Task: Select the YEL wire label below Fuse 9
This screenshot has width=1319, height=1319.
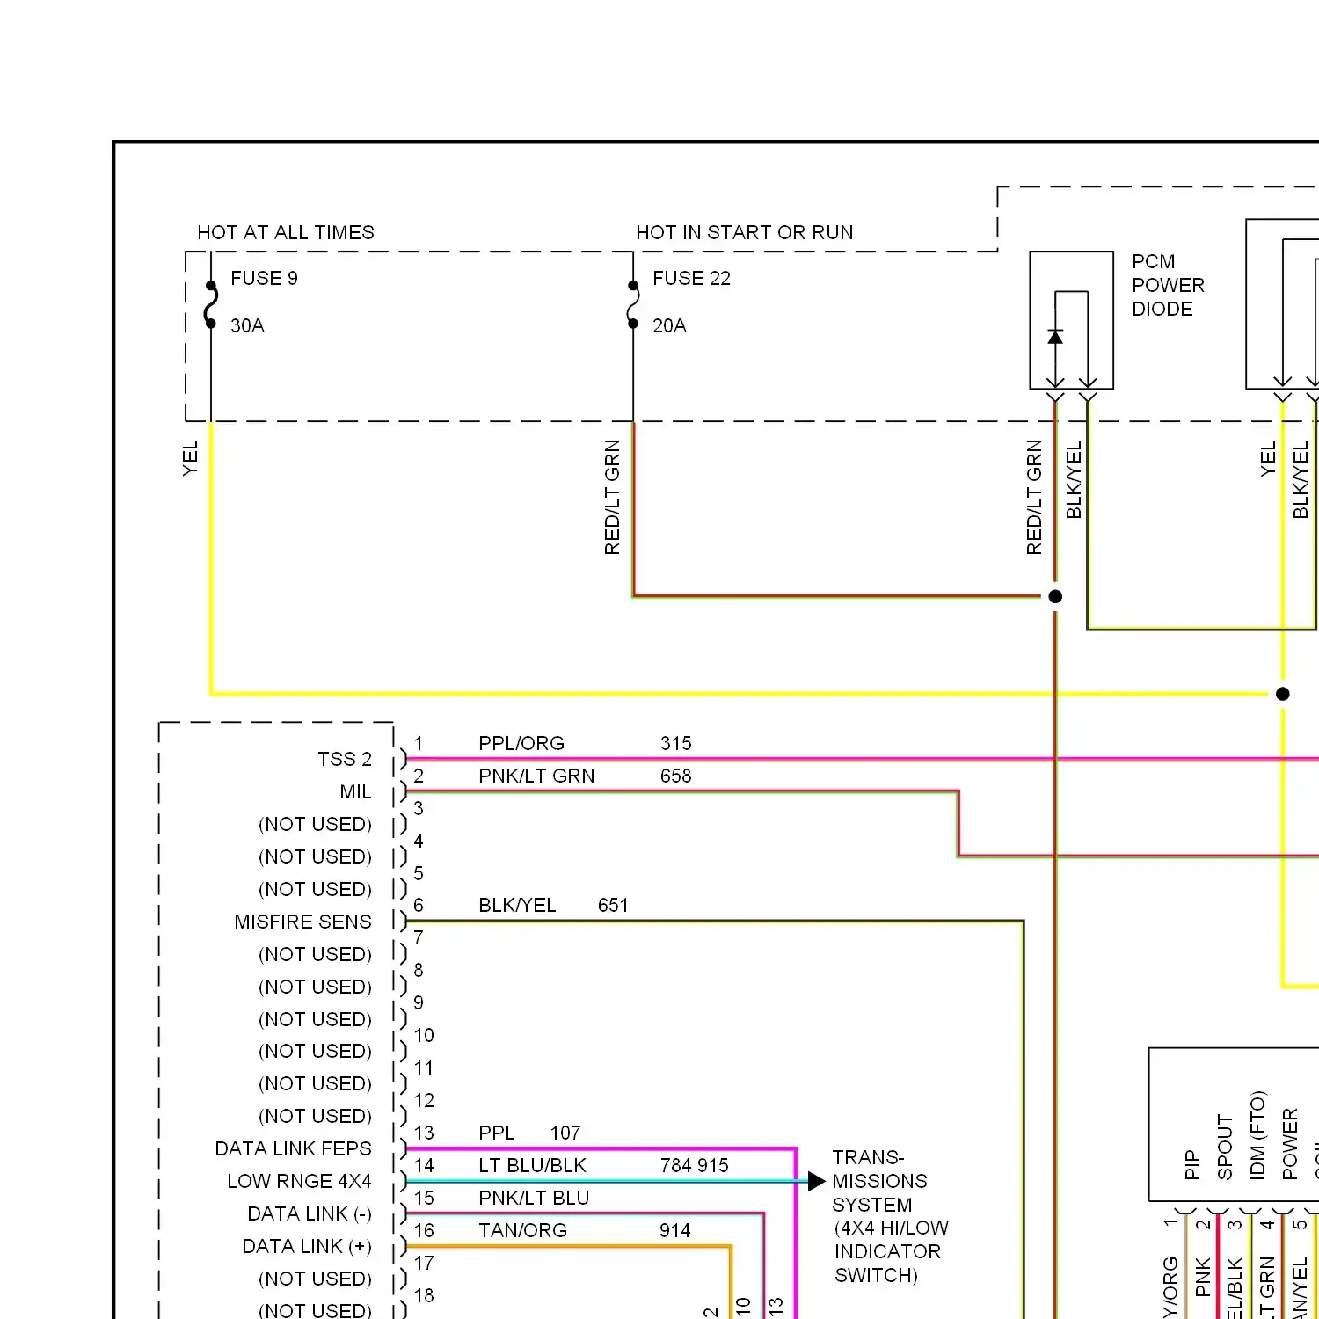Action: tap(190, 459)
